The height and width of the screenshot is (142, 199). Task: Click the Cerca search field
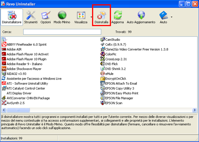(62, 32)
